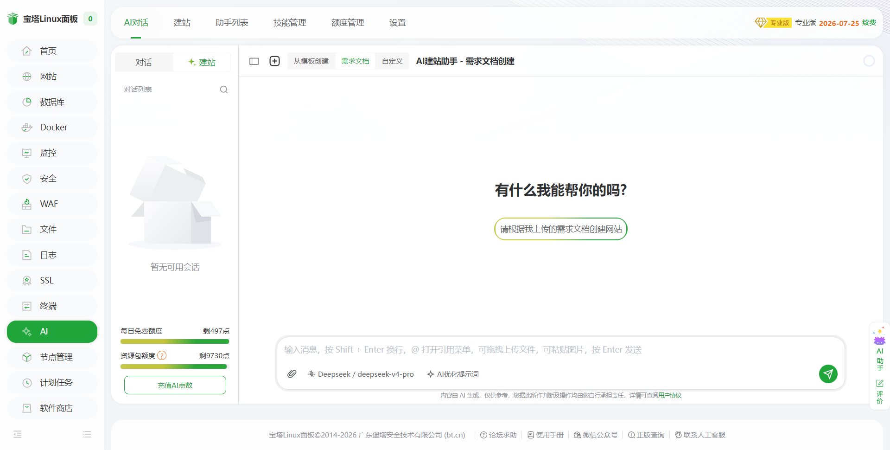Click the 资源包额度 question mark help icon
This screenshot has width=890, height=450.
[162, 356]
